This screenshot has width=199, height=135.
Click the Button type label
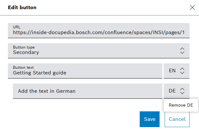(24, 47)
